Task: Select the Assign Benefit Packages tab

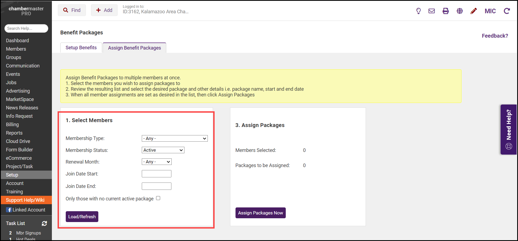Action: coord(134,48)
